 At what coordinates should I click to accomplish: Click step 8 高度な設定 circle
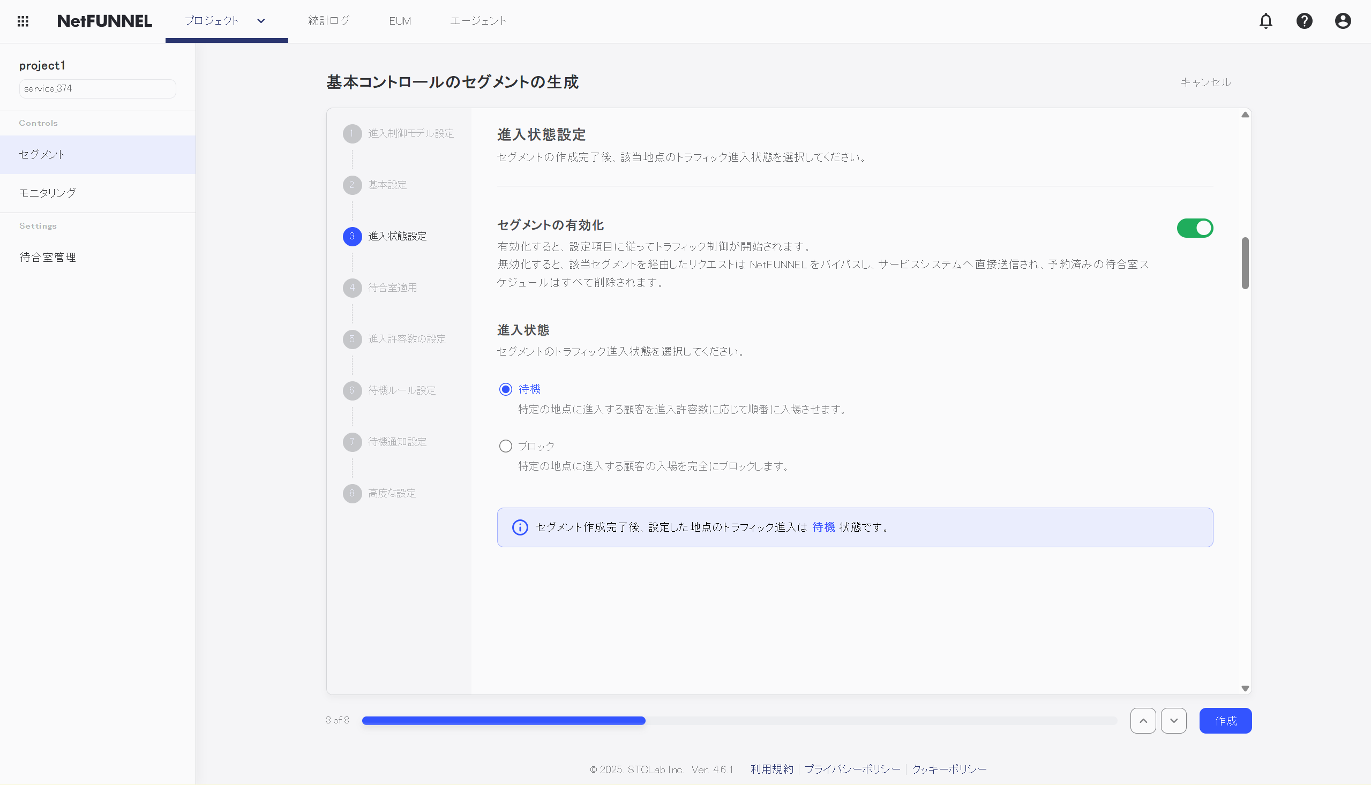(x=352, y=493)
